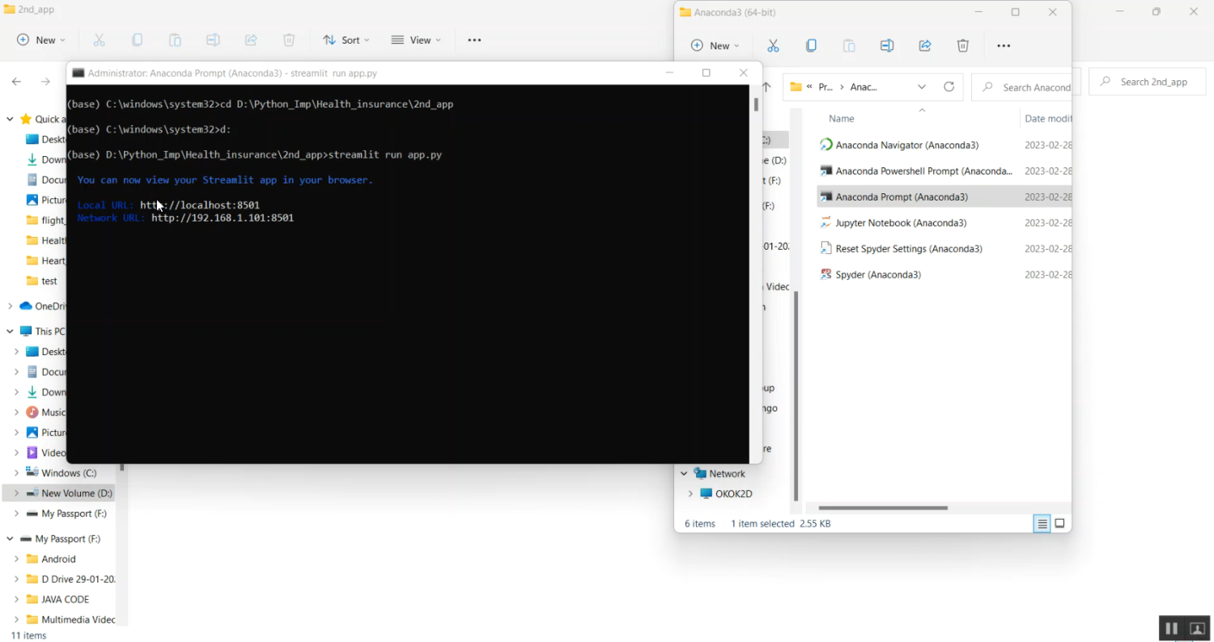Click pause control at bottom right

click(1171, 628)
